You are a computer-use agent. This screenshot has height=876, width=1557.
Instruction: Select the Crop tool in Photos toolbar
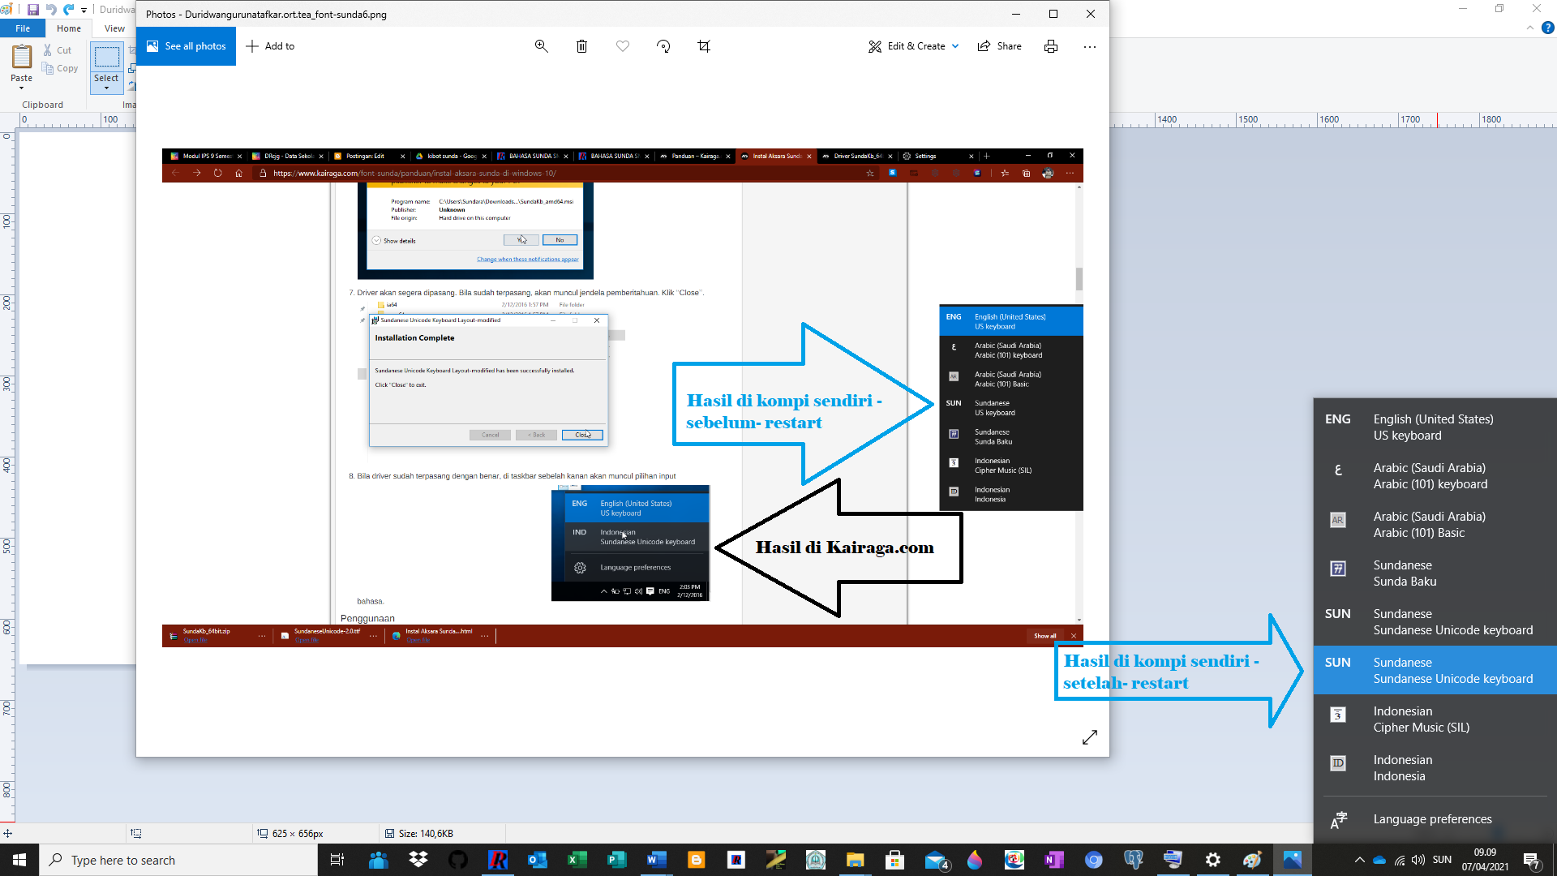click(703, 46)
